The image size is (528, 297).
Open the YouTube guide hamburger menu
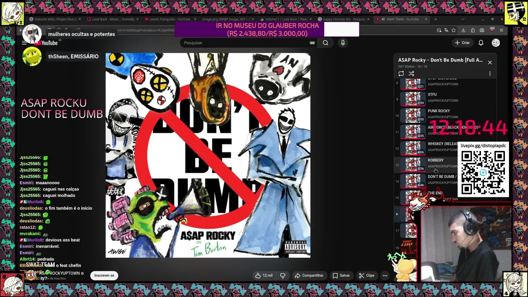24,43
